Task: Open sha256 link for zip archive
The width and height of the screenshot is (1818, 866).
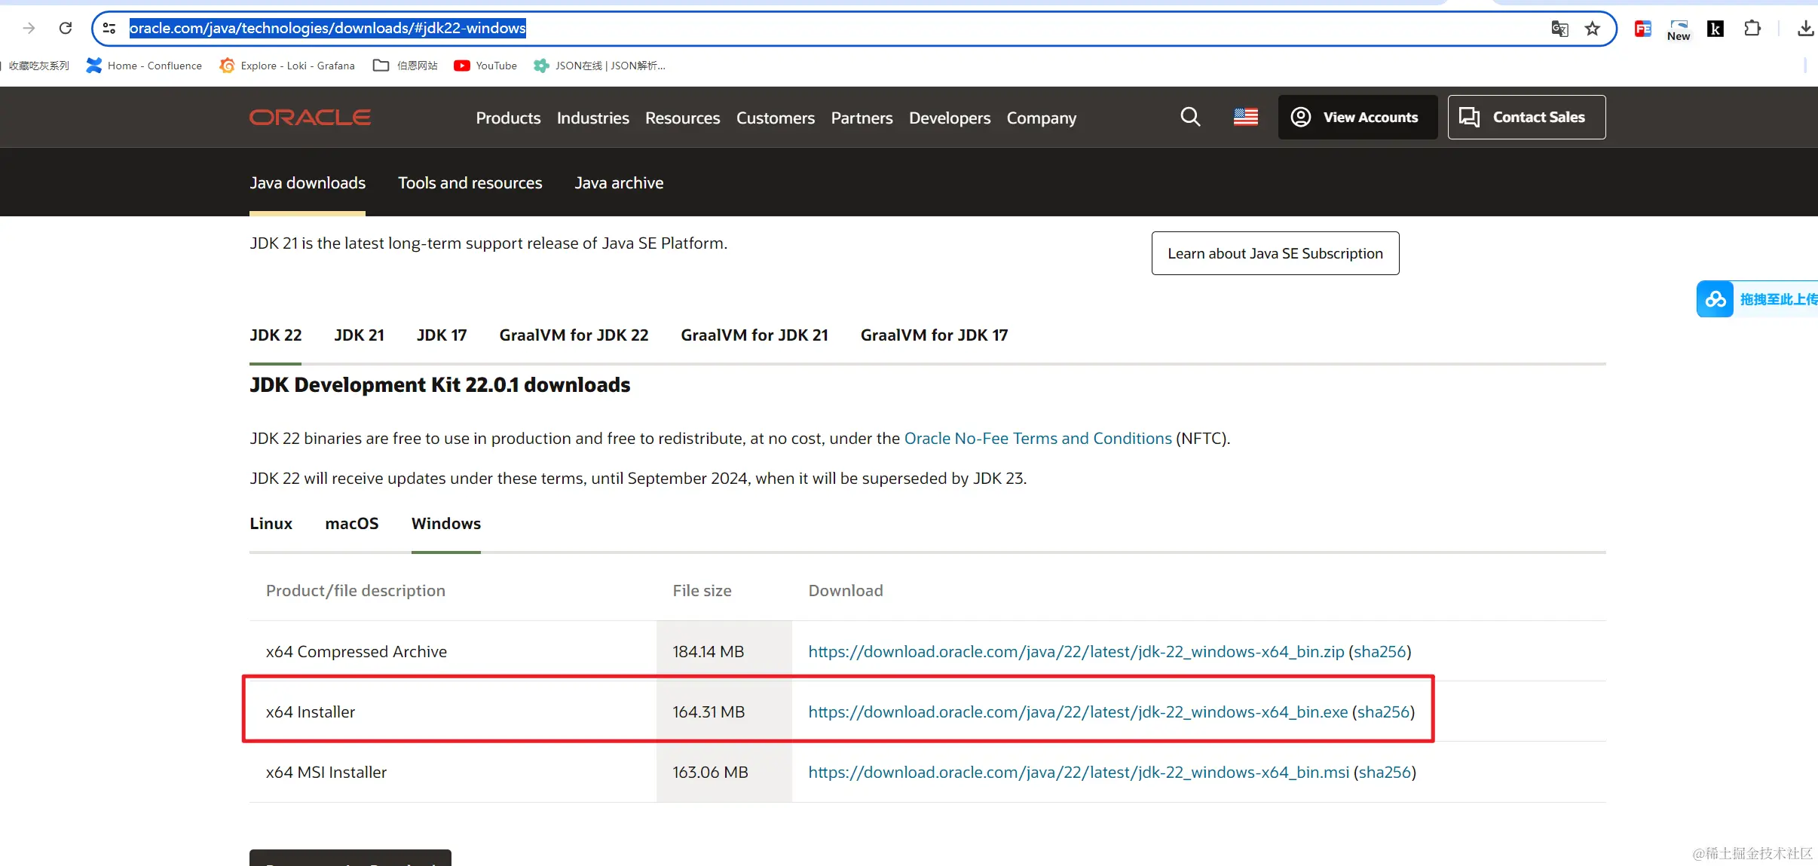Action: pos(1380,652)
